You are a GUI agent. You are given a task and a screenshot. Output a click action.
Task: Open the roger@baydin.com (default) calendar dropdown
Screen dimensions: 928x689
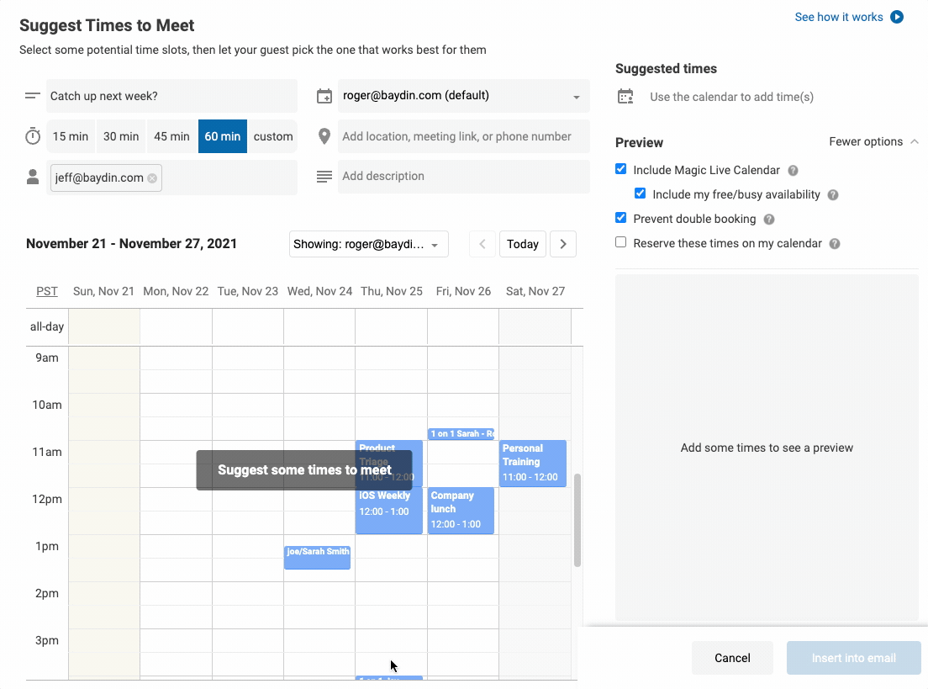463,96
